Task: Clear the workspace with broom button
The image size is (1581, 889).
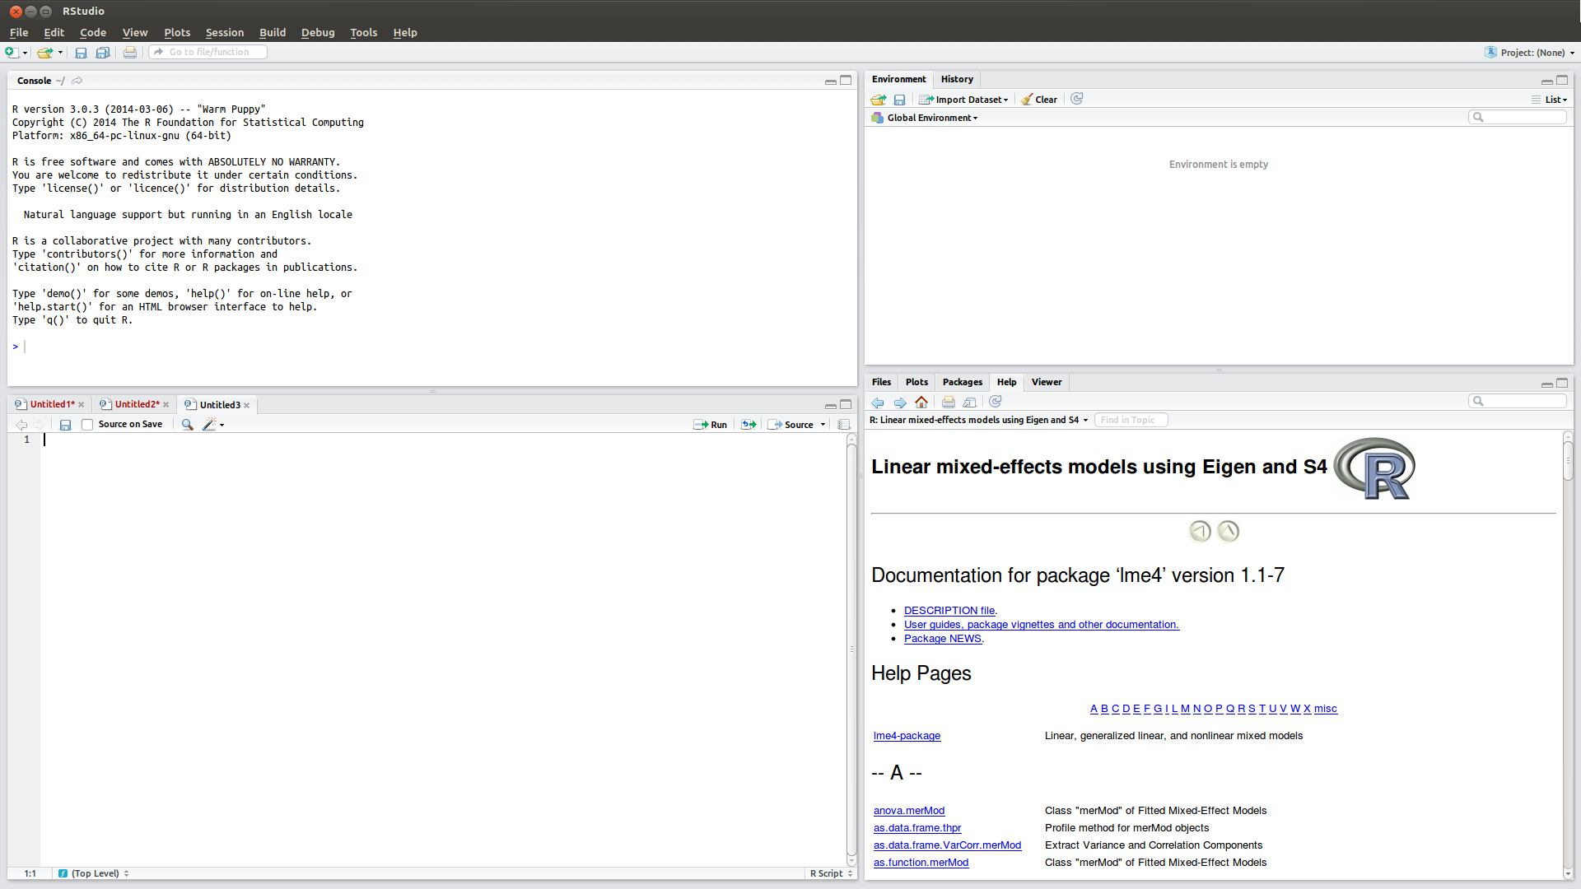Action: pyautogui.click(x=1039, y=100)
